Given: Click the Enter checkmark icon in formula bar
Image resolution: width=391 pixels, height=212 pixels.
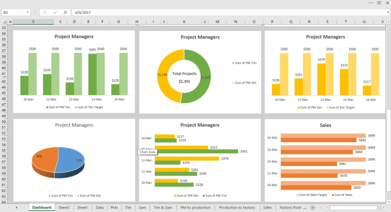Looking at the screenshot, I should [55, 12].
